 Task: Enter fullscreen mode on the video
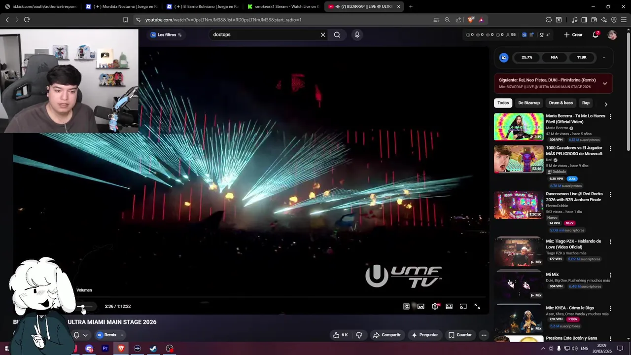[x=477, y=306]
